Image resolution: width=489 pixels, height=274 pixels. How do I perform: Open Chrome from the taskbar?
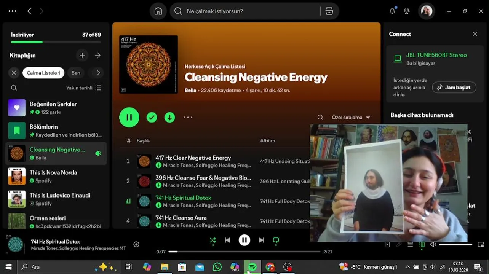[x=270, y=267]
